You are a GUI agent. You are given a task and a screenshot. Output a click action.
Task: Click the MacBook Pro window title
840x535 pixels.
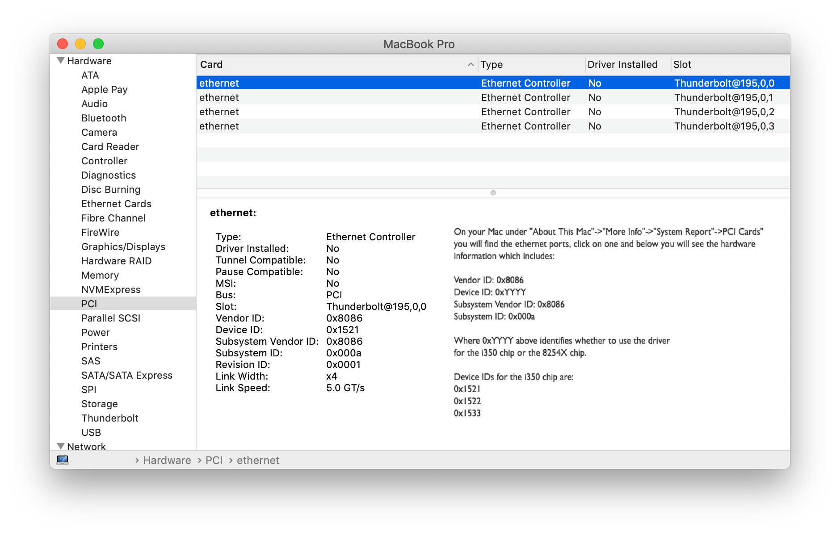coord(419,44)
